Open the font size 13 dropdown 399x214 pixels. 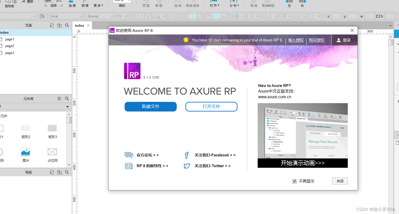point(123,16)
